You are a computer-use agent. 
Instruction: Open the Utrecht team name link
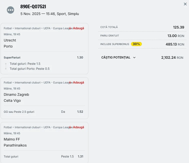10,40
